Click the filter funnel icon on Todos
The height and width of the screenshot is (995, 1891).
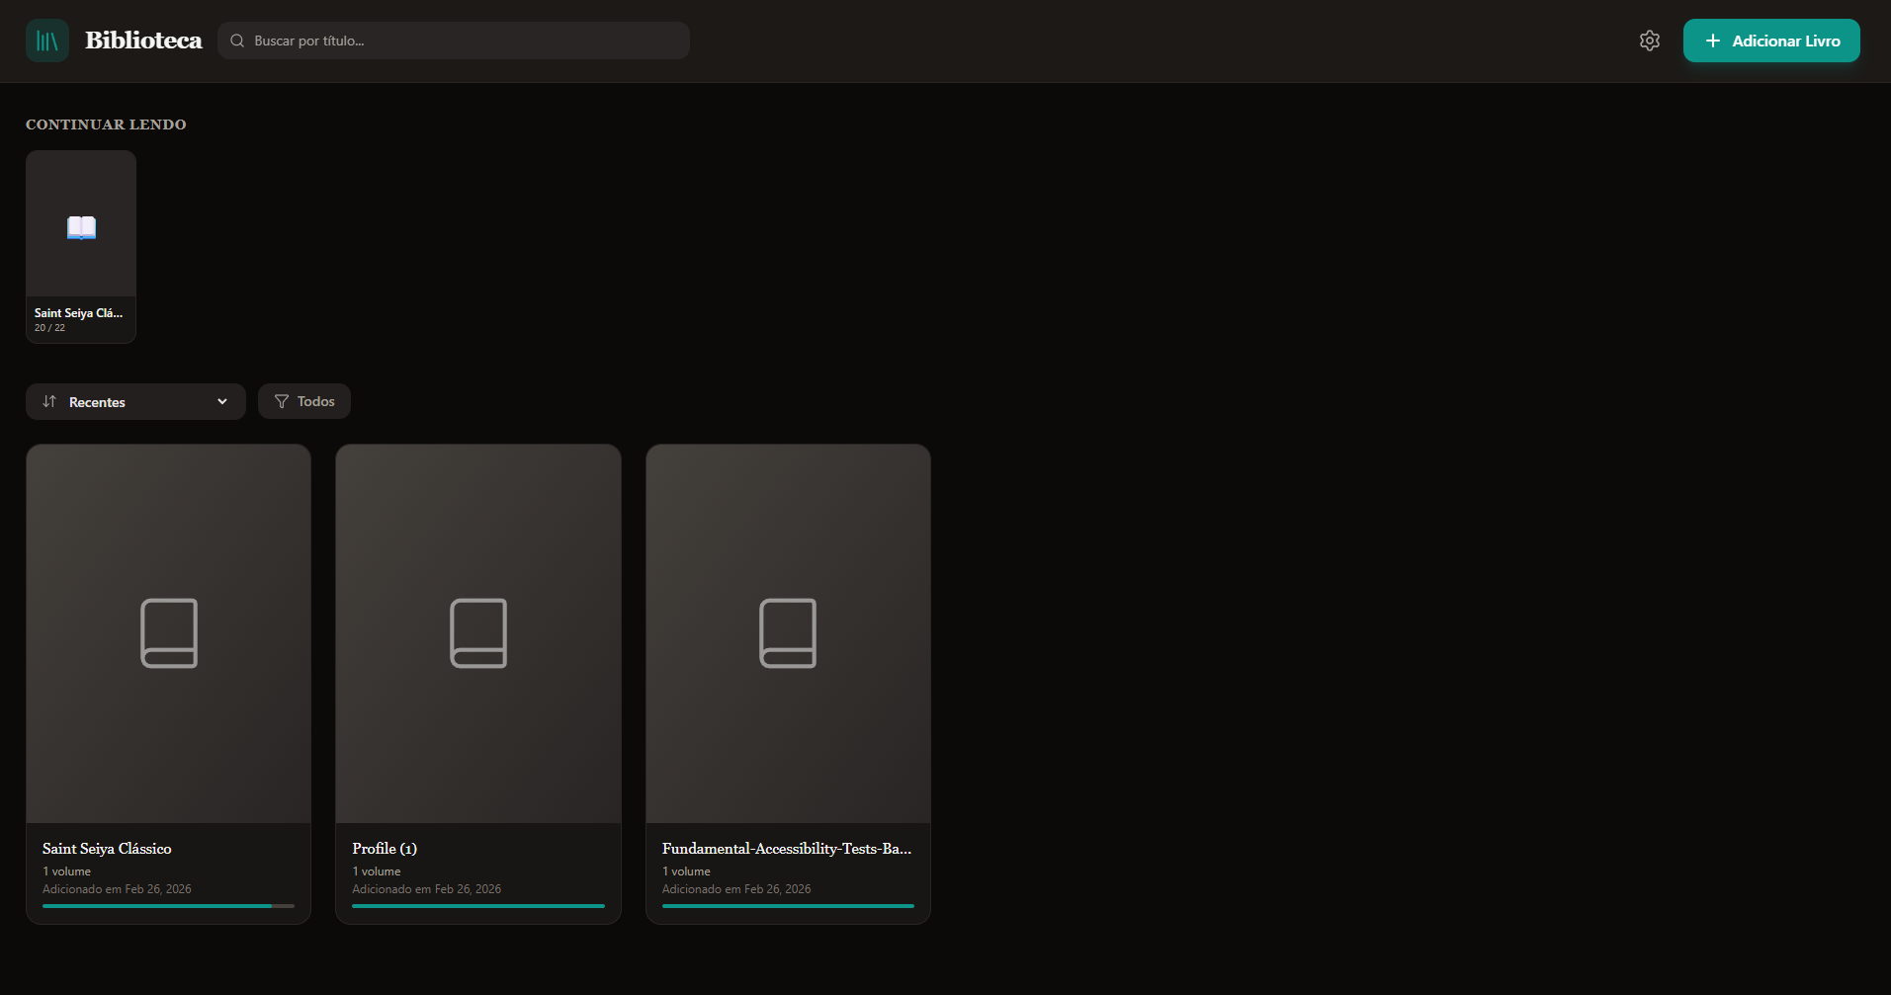tap(283, 401)
